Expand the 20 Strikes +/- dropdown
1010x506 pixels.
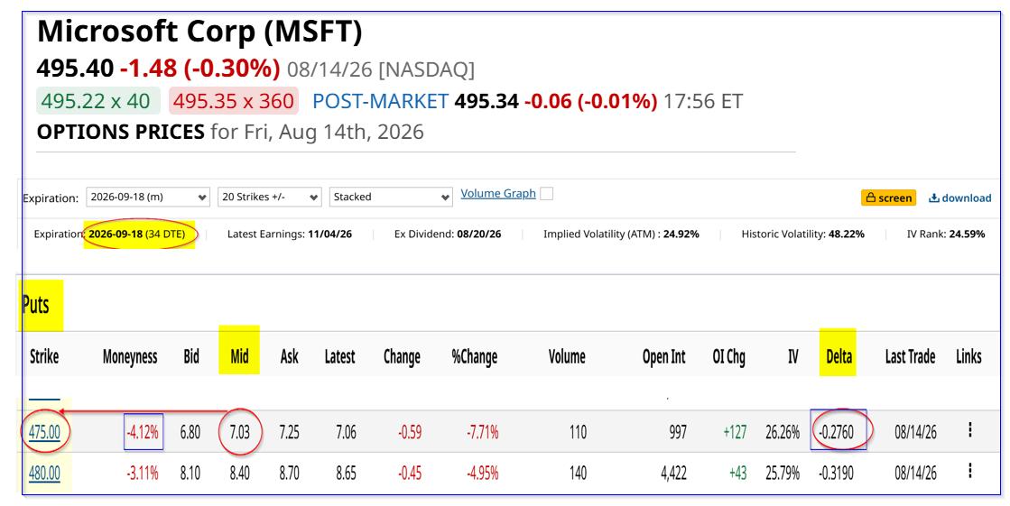pos(270,197)
